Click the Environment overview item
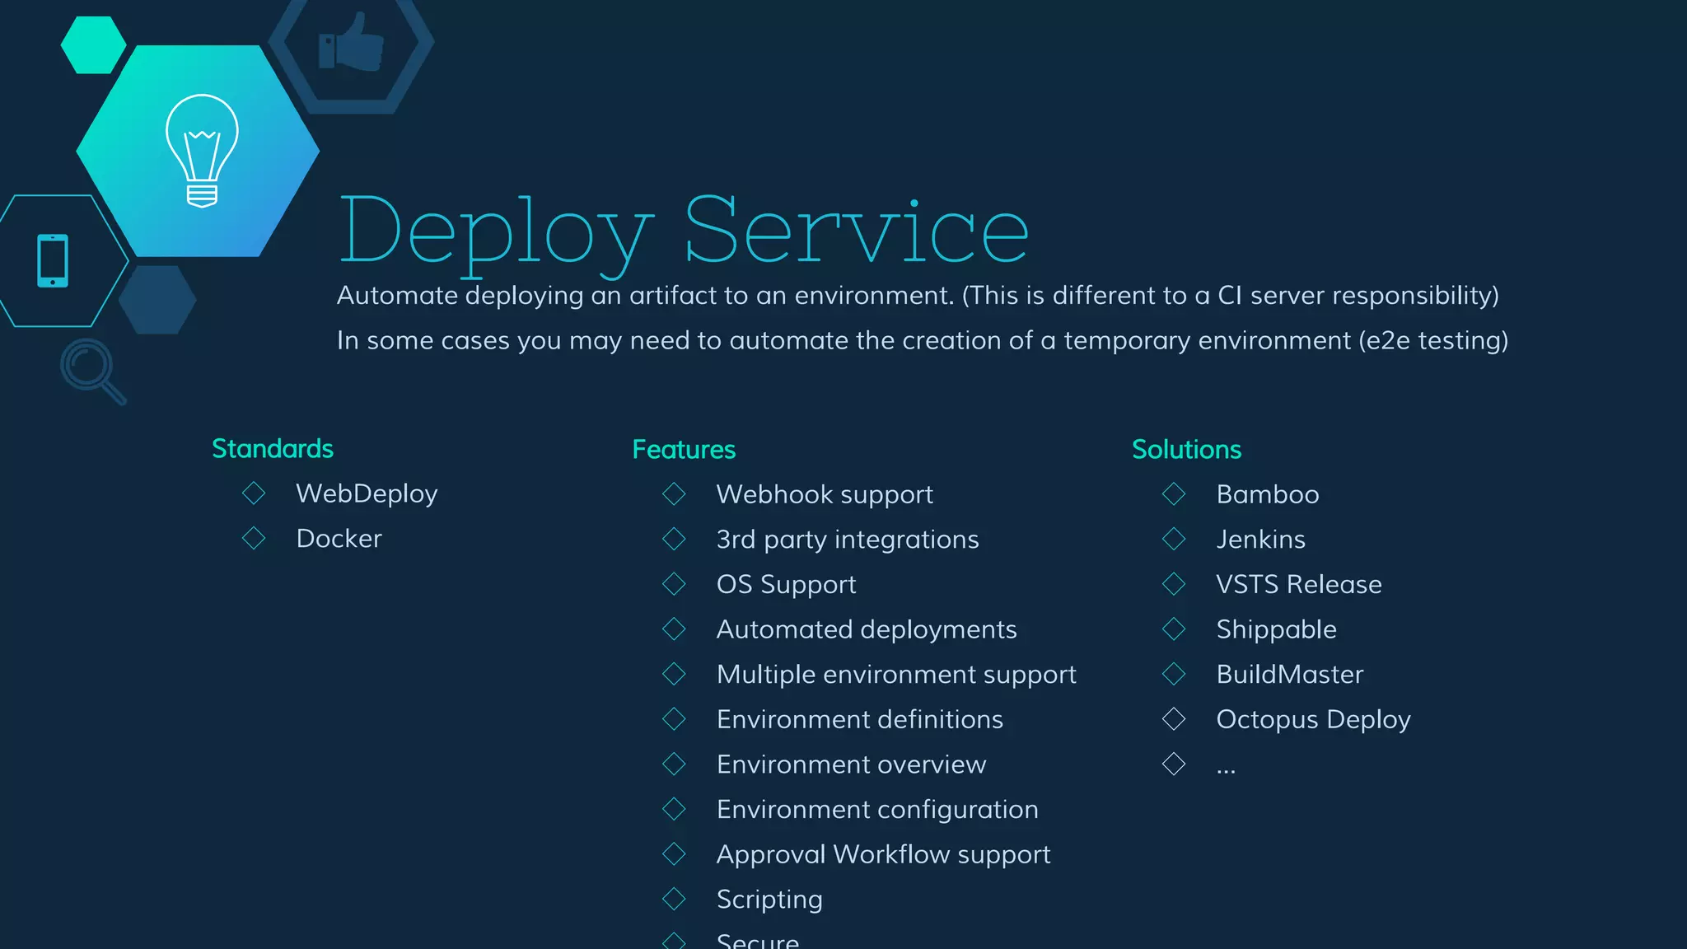The height and width of the screenshot is (949, 1687). [x=851, y=764]
